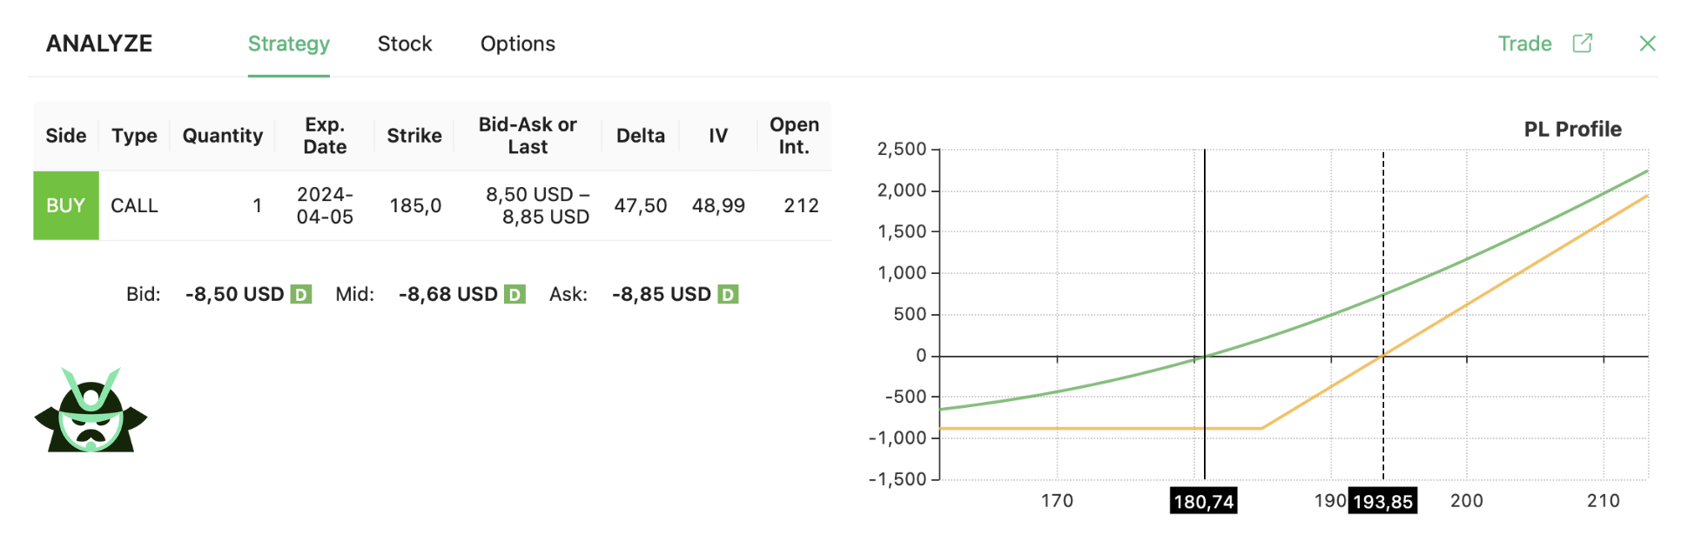Click the green D badge next to Bid

(x=300, y=295)
